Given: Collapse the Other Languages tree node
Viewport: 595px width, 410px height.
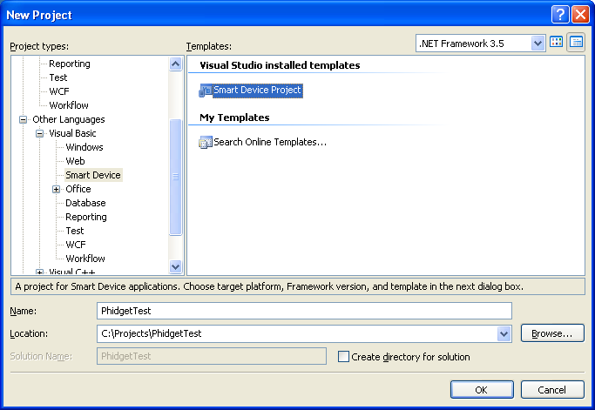Looking at the screenshot, I should tap(24, 120).
